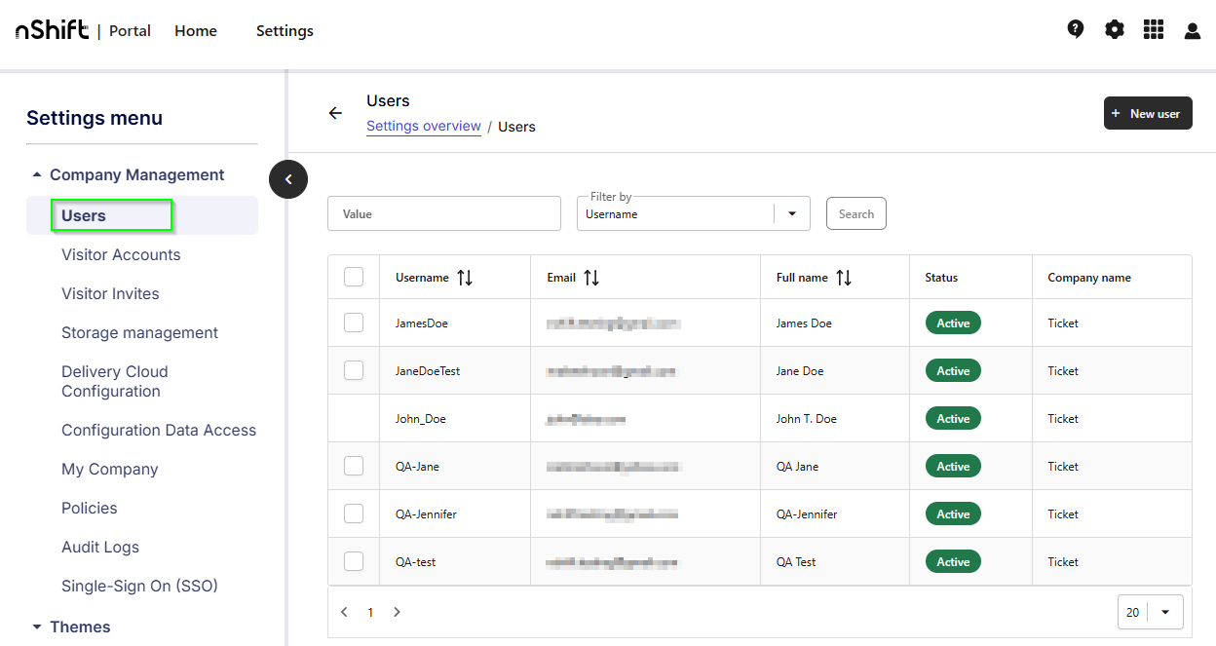Screen dimensions: 1216x646
Task: Check the select-all checkbox in table header
Action: point(353,276)
